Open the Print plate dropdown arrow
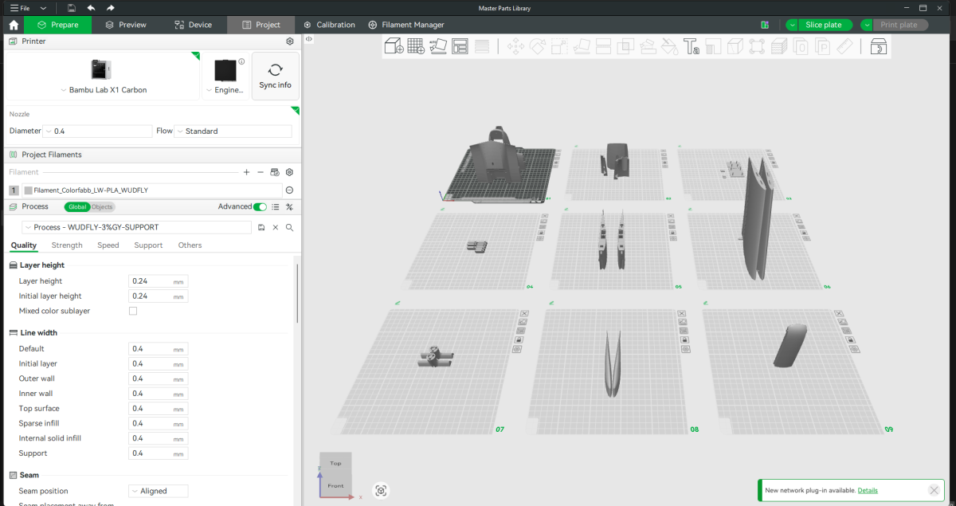 (867, 25)
